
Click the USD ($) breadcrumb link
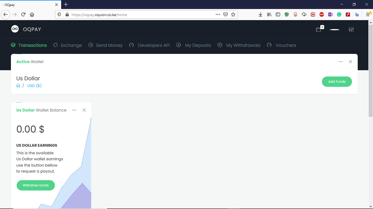click(x=34, y=86)
